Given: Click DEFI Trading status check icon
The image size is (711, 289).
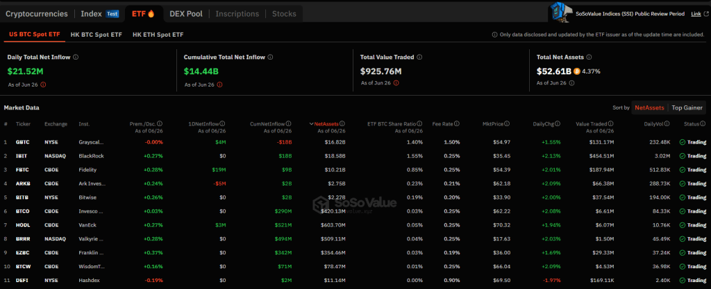Looking at the screenshot, I should coord(683,281).
